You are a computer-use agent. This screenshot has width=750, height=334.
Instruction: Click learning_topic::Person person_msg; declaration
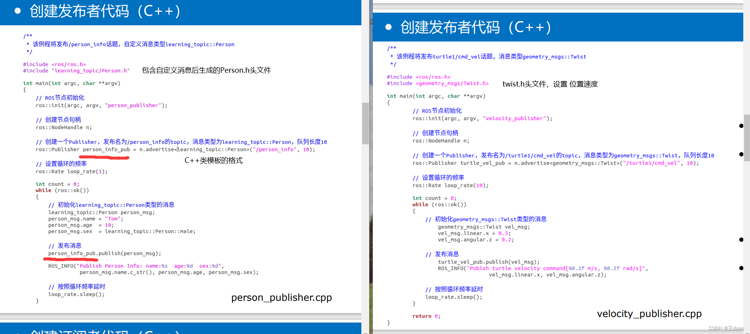pyautogui.click(x=102, y=213)
